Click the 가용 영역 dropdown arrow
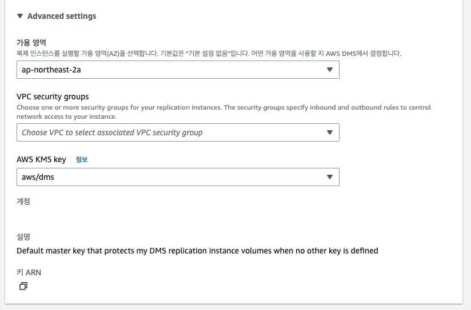 [329, 70]
